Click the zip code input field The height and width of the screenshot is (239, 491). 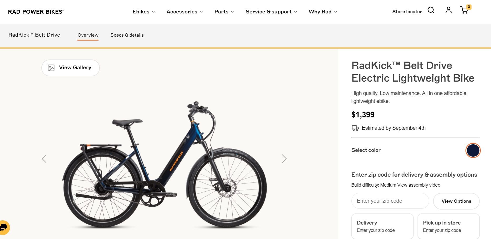click(x=390, y=201)
